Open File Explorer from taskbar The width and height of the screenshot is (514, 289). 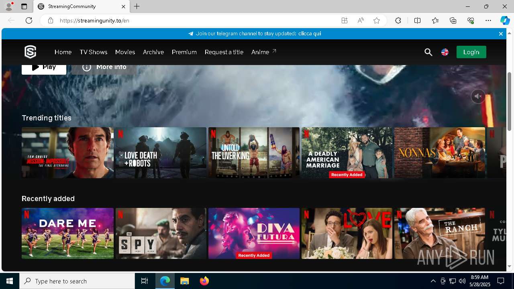(184, 281)
